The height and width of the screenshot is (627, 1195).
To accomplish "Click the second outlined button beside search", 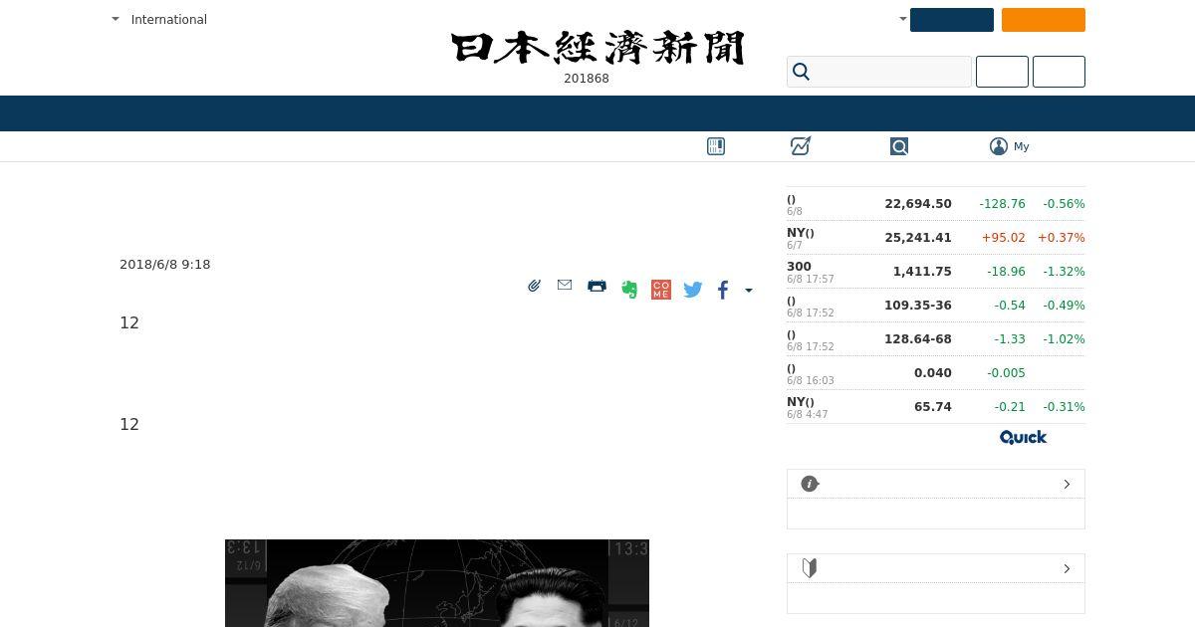I will click(x=1059, y=72).
